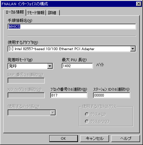Click the 手順情報名 field containing MHICS
The width and height of the screenshot is (143, 145).
pyautogui.click(x=72, y=27)
